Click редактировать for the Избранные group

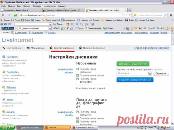pyautogui.click(x=65, y=69)
